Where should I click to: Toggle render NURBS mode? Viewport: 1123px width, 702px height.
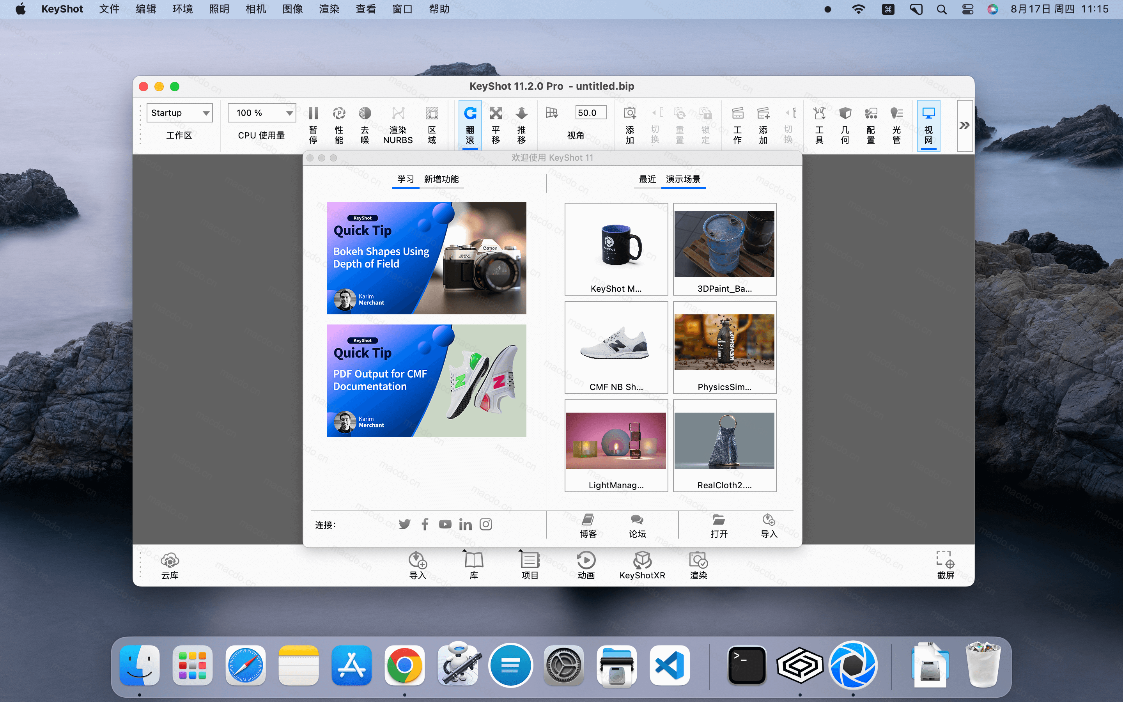[x=397, y=124]
